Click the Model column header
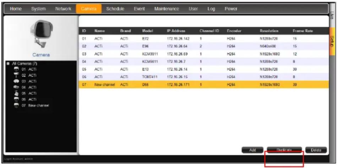Screen dimensions: 337x168 (147, 31)
